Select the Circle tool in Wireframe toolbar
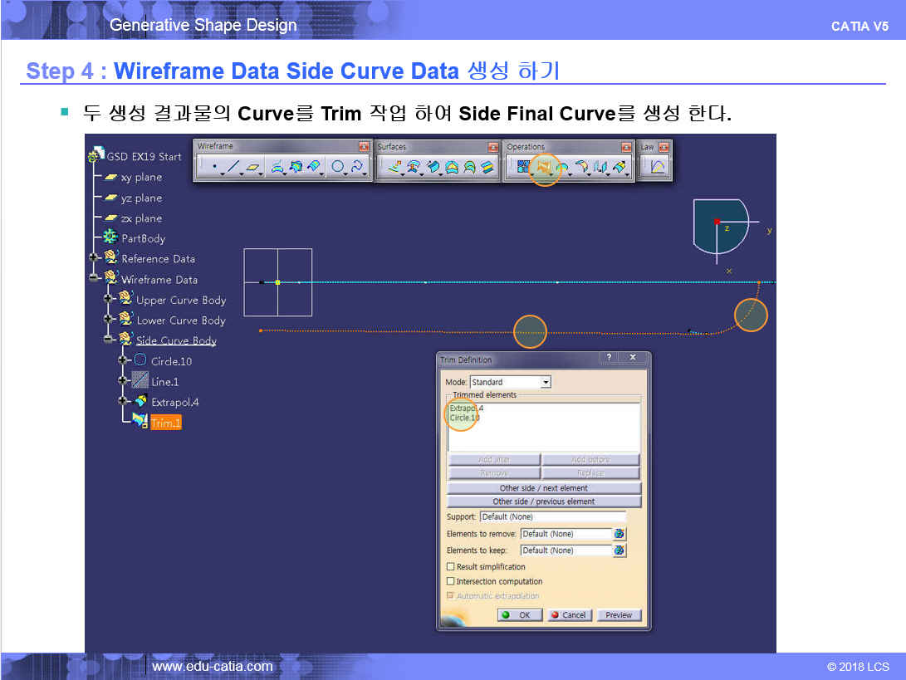Screen dimensions: 906x680 (x=338, y=168)
